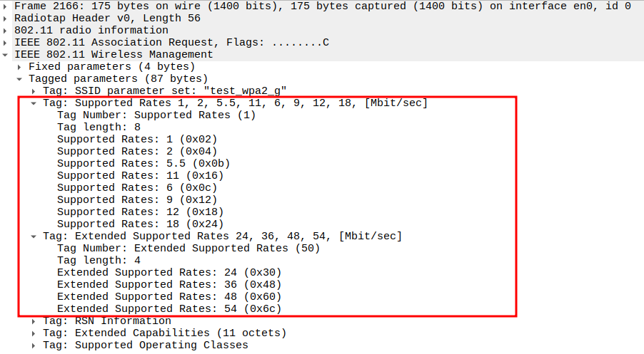Select Extended Supported Rates: 54 (0x6c)
The width and height of the screenshot is (644, 354).
coord(169,308)
